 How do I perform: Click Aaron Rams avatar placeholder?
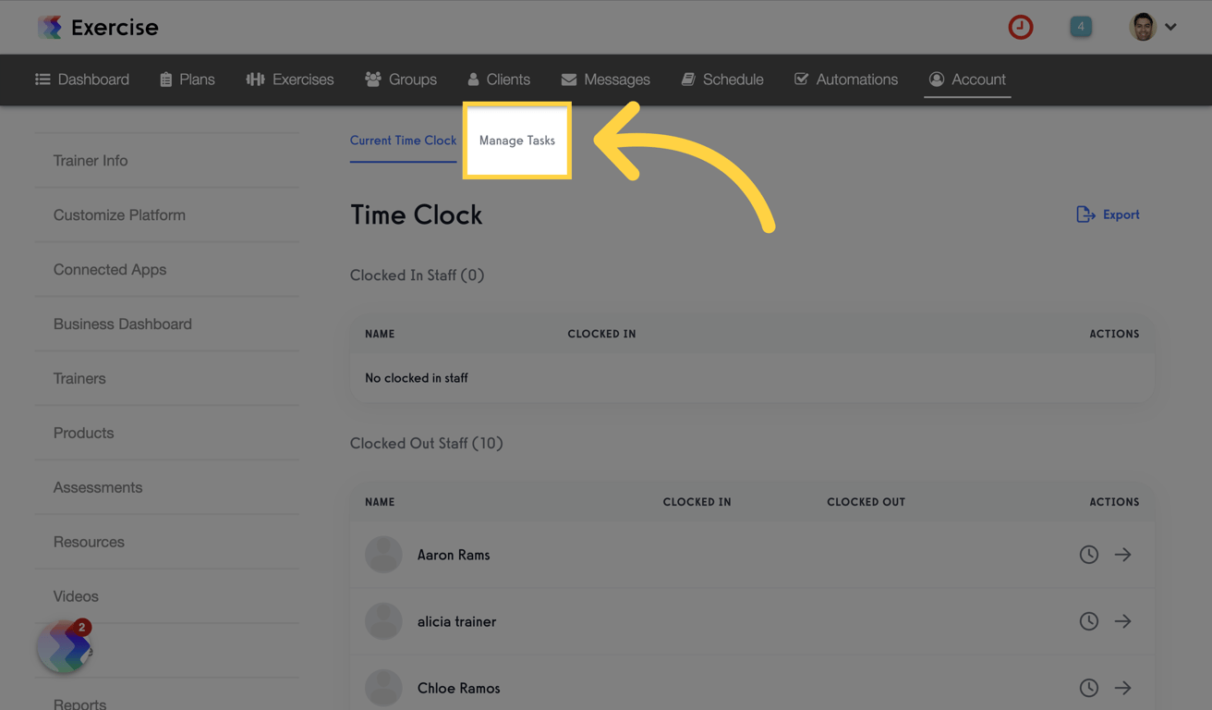click(383, 555)
